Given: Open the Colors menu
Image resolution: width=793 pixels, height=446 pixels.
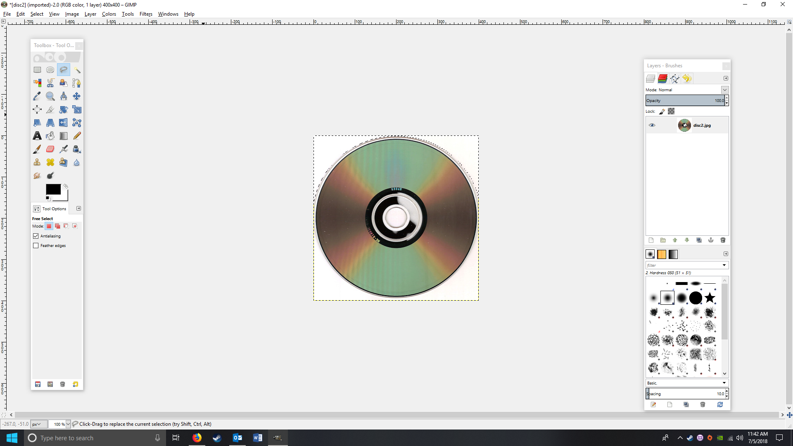Looking at the screenshot, I should tap(109, 14).
